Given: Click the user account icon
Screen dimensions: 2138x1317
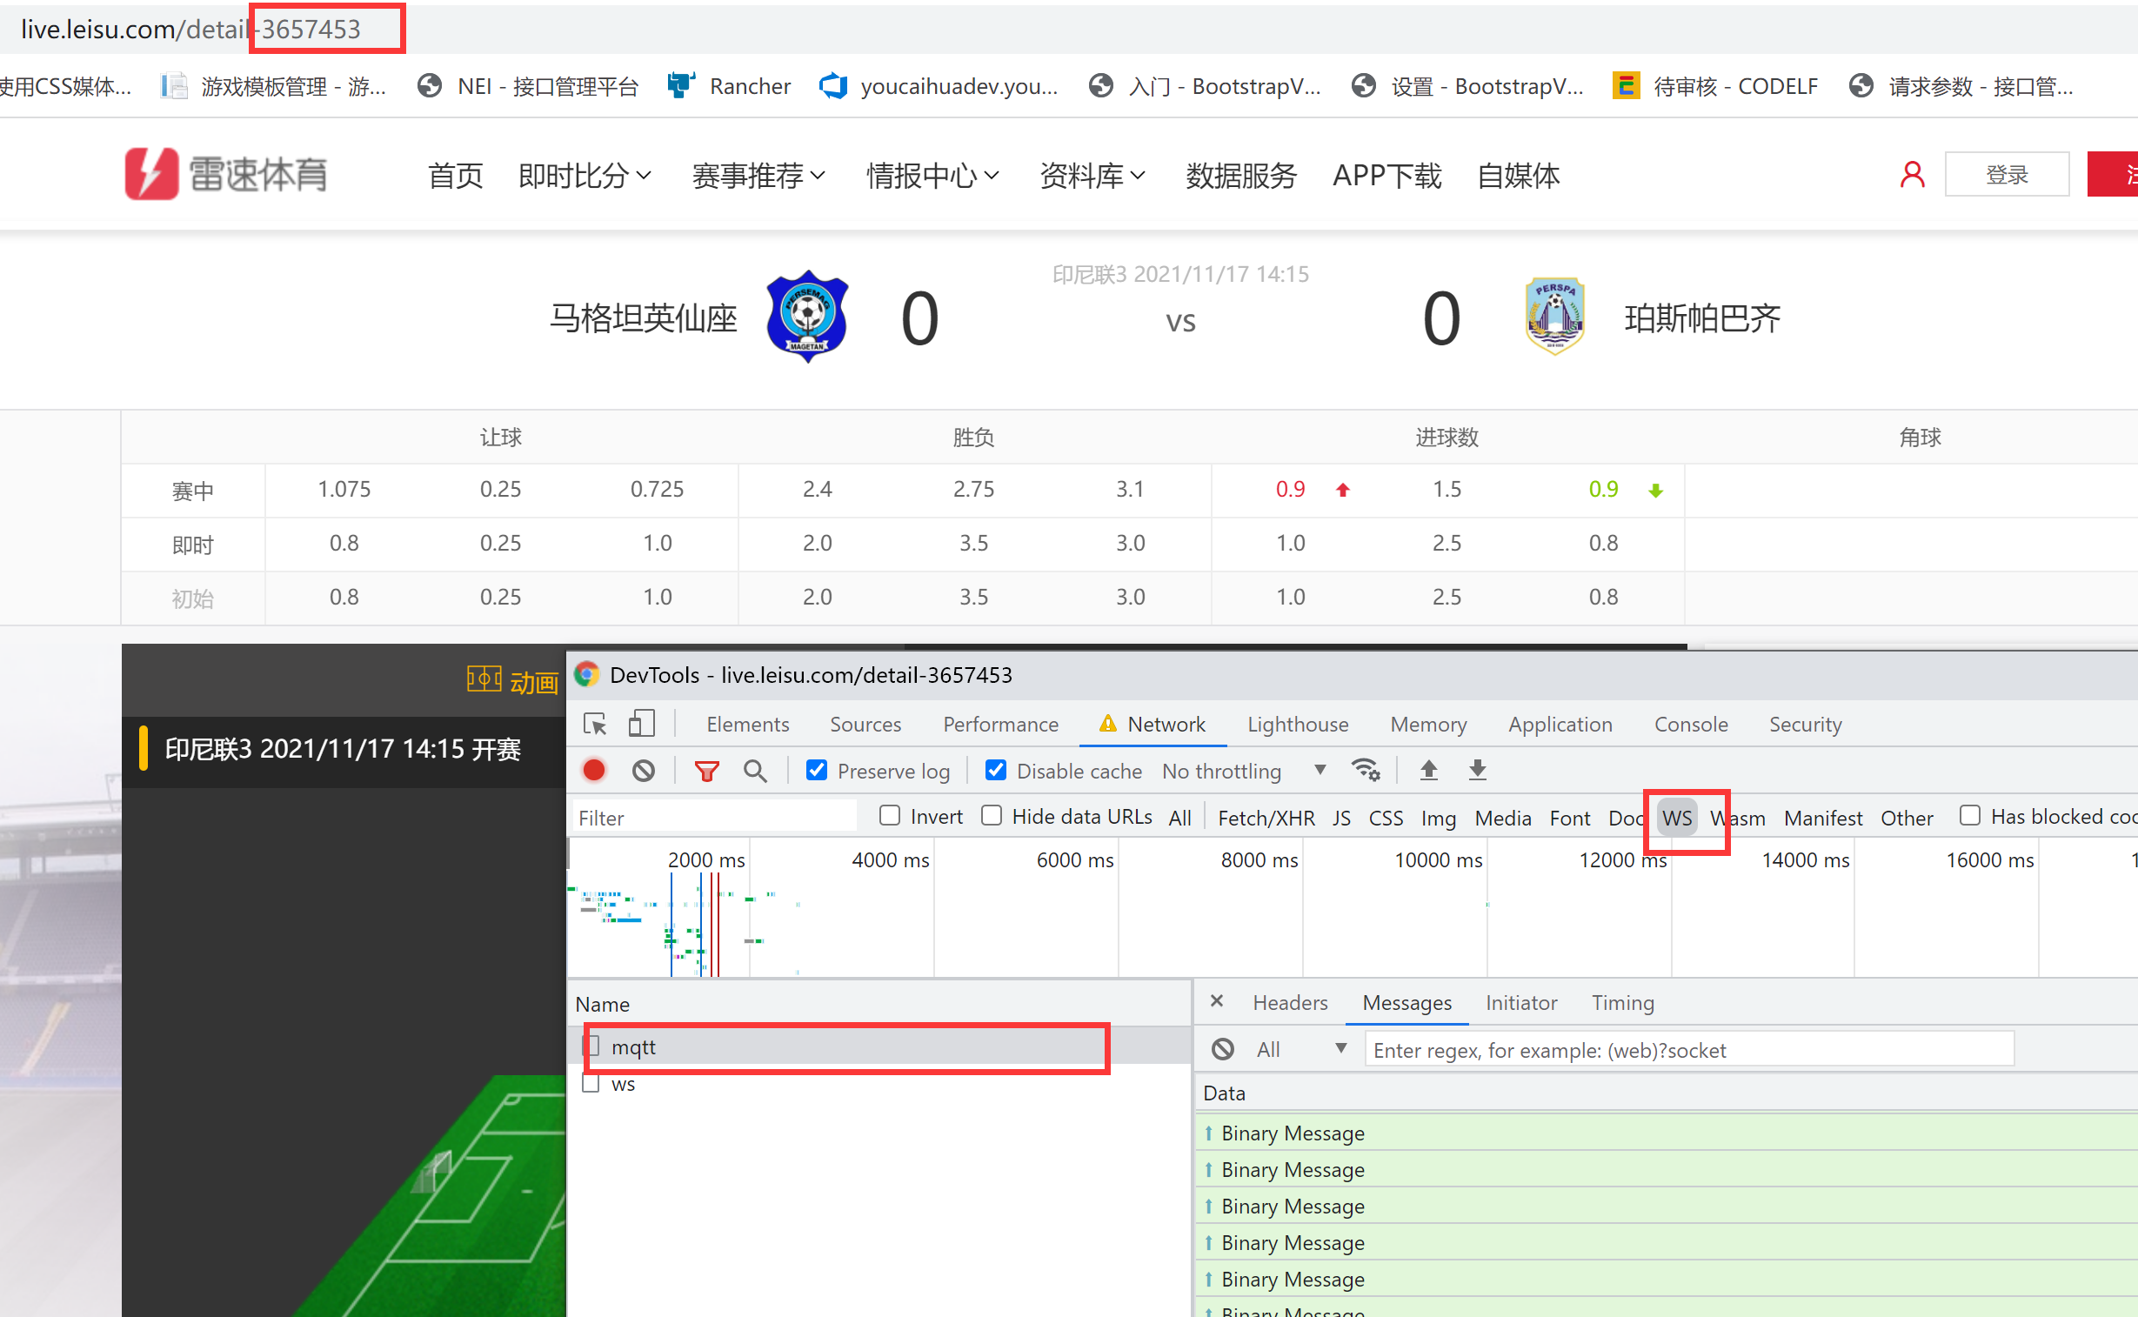Looking at the screenshot, I should (1912, 174).
